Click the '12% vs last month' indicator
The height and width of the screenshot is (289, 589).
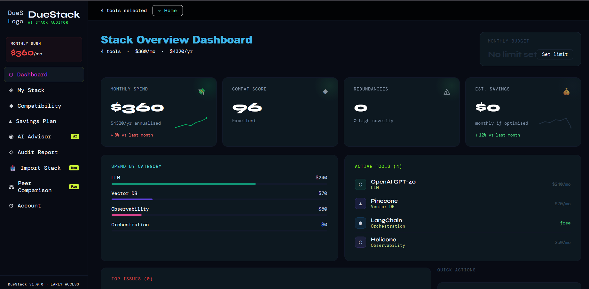[x=498, y=135]
